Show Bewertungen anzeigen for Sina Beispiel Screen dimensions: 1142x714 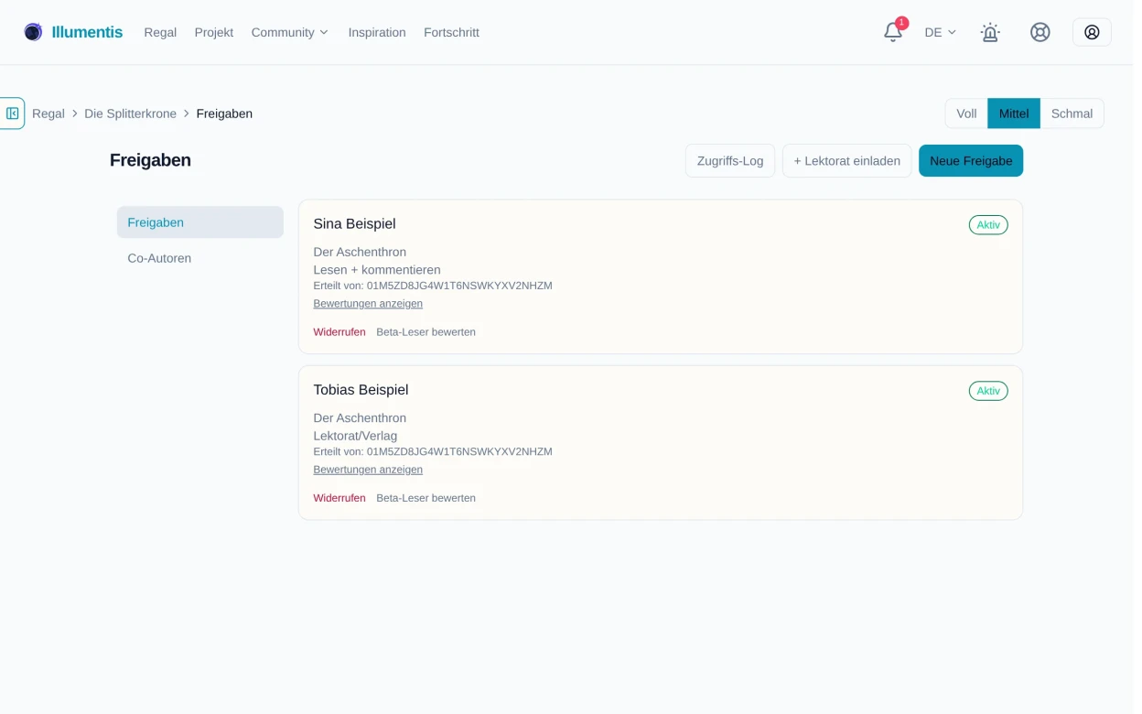(368, 303)
